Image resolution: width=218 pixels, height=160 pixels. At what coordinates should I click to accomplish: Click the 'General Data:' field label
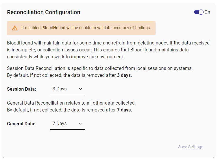tap(21, 124)
